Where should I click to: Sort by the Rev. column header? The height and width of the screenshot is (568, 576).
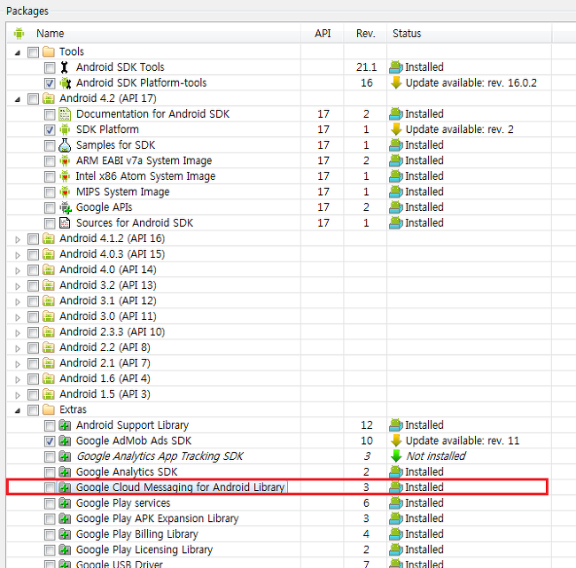click(365, 34)
